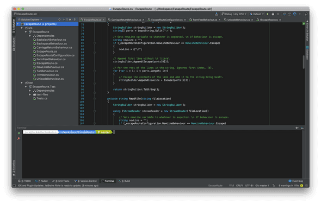Click the stop execution square icon
Viewport: 321px width, 204px height.
(278, 14)
